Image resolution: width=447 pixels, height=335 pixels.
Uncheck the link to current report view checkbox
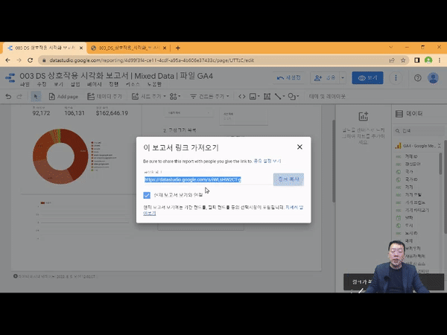coord(147,195)
